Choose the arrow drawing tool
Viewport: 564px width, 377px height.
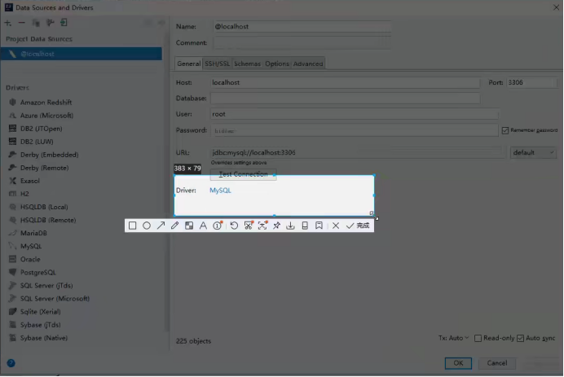point(161,226)
